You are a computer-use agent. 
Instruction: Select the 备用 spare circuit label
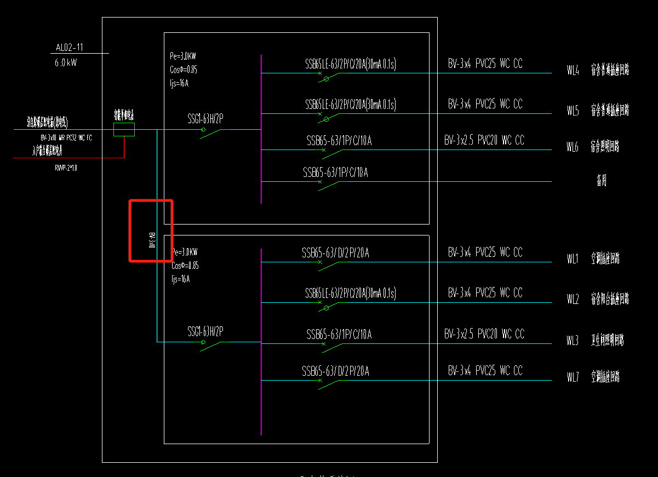click(x=602, y=181)
